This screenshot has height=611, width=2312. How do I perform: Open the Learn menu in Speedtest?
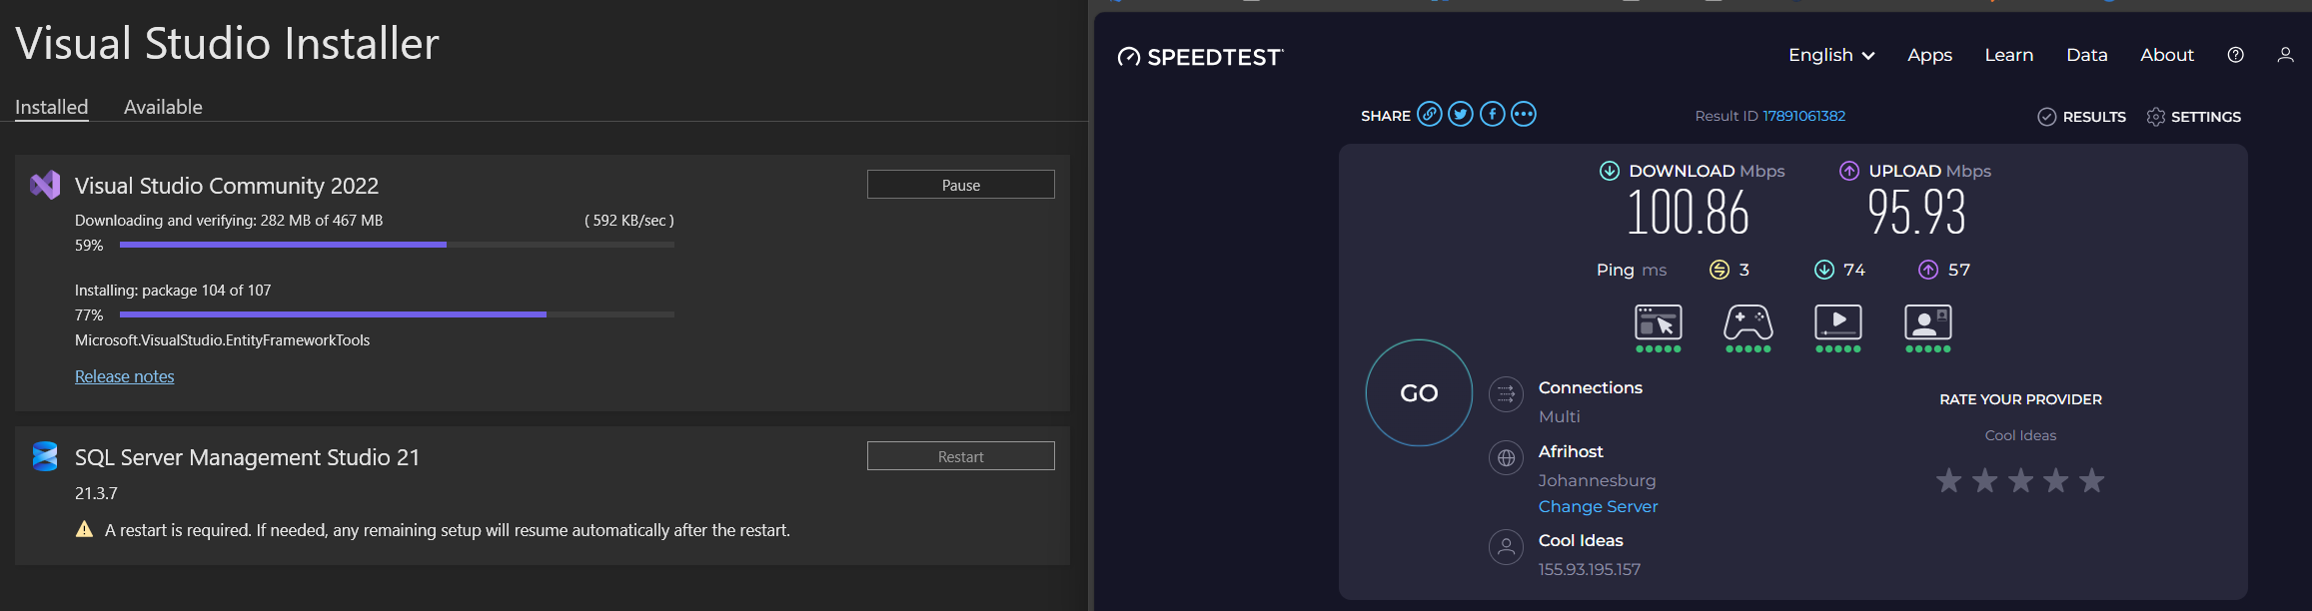pyautogui.click(x=2009, y=55)
